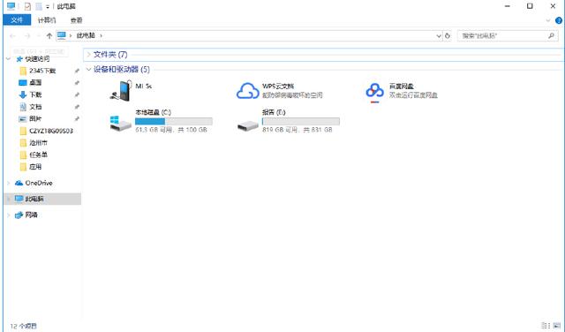Open the 任务单 folder in sidebar
565x332 pixels.
tap(38, 155)
